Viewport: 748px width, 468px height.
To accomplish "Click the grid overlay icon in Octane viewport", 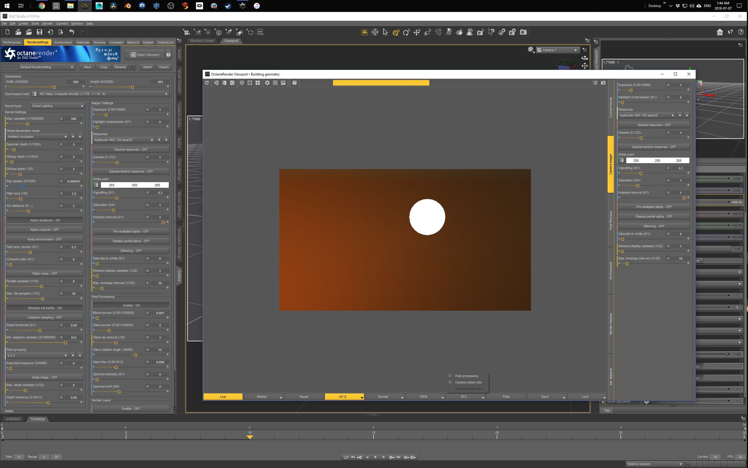I will point(275,83).
